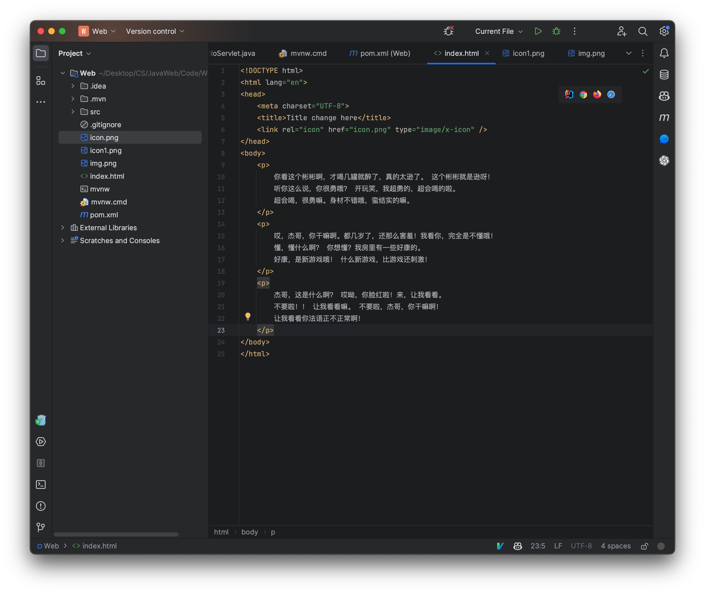Switch to img.png editor tab
This screenshot has height=594, width=705.
586,53
